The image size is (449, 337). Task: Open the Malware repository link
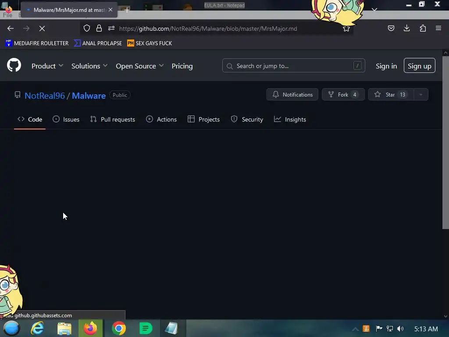point(89,95)
